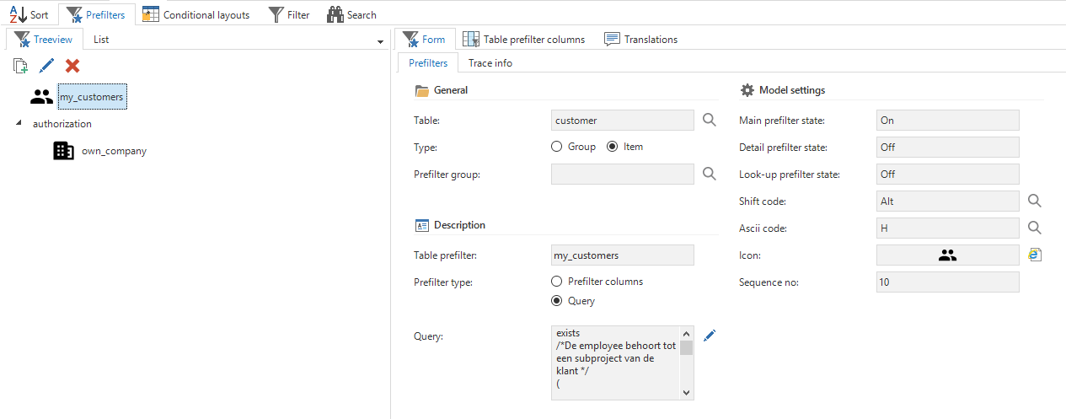Select the Group type radio button
The height and width of the screenshot is (419, 1066).
pos(557,147)
